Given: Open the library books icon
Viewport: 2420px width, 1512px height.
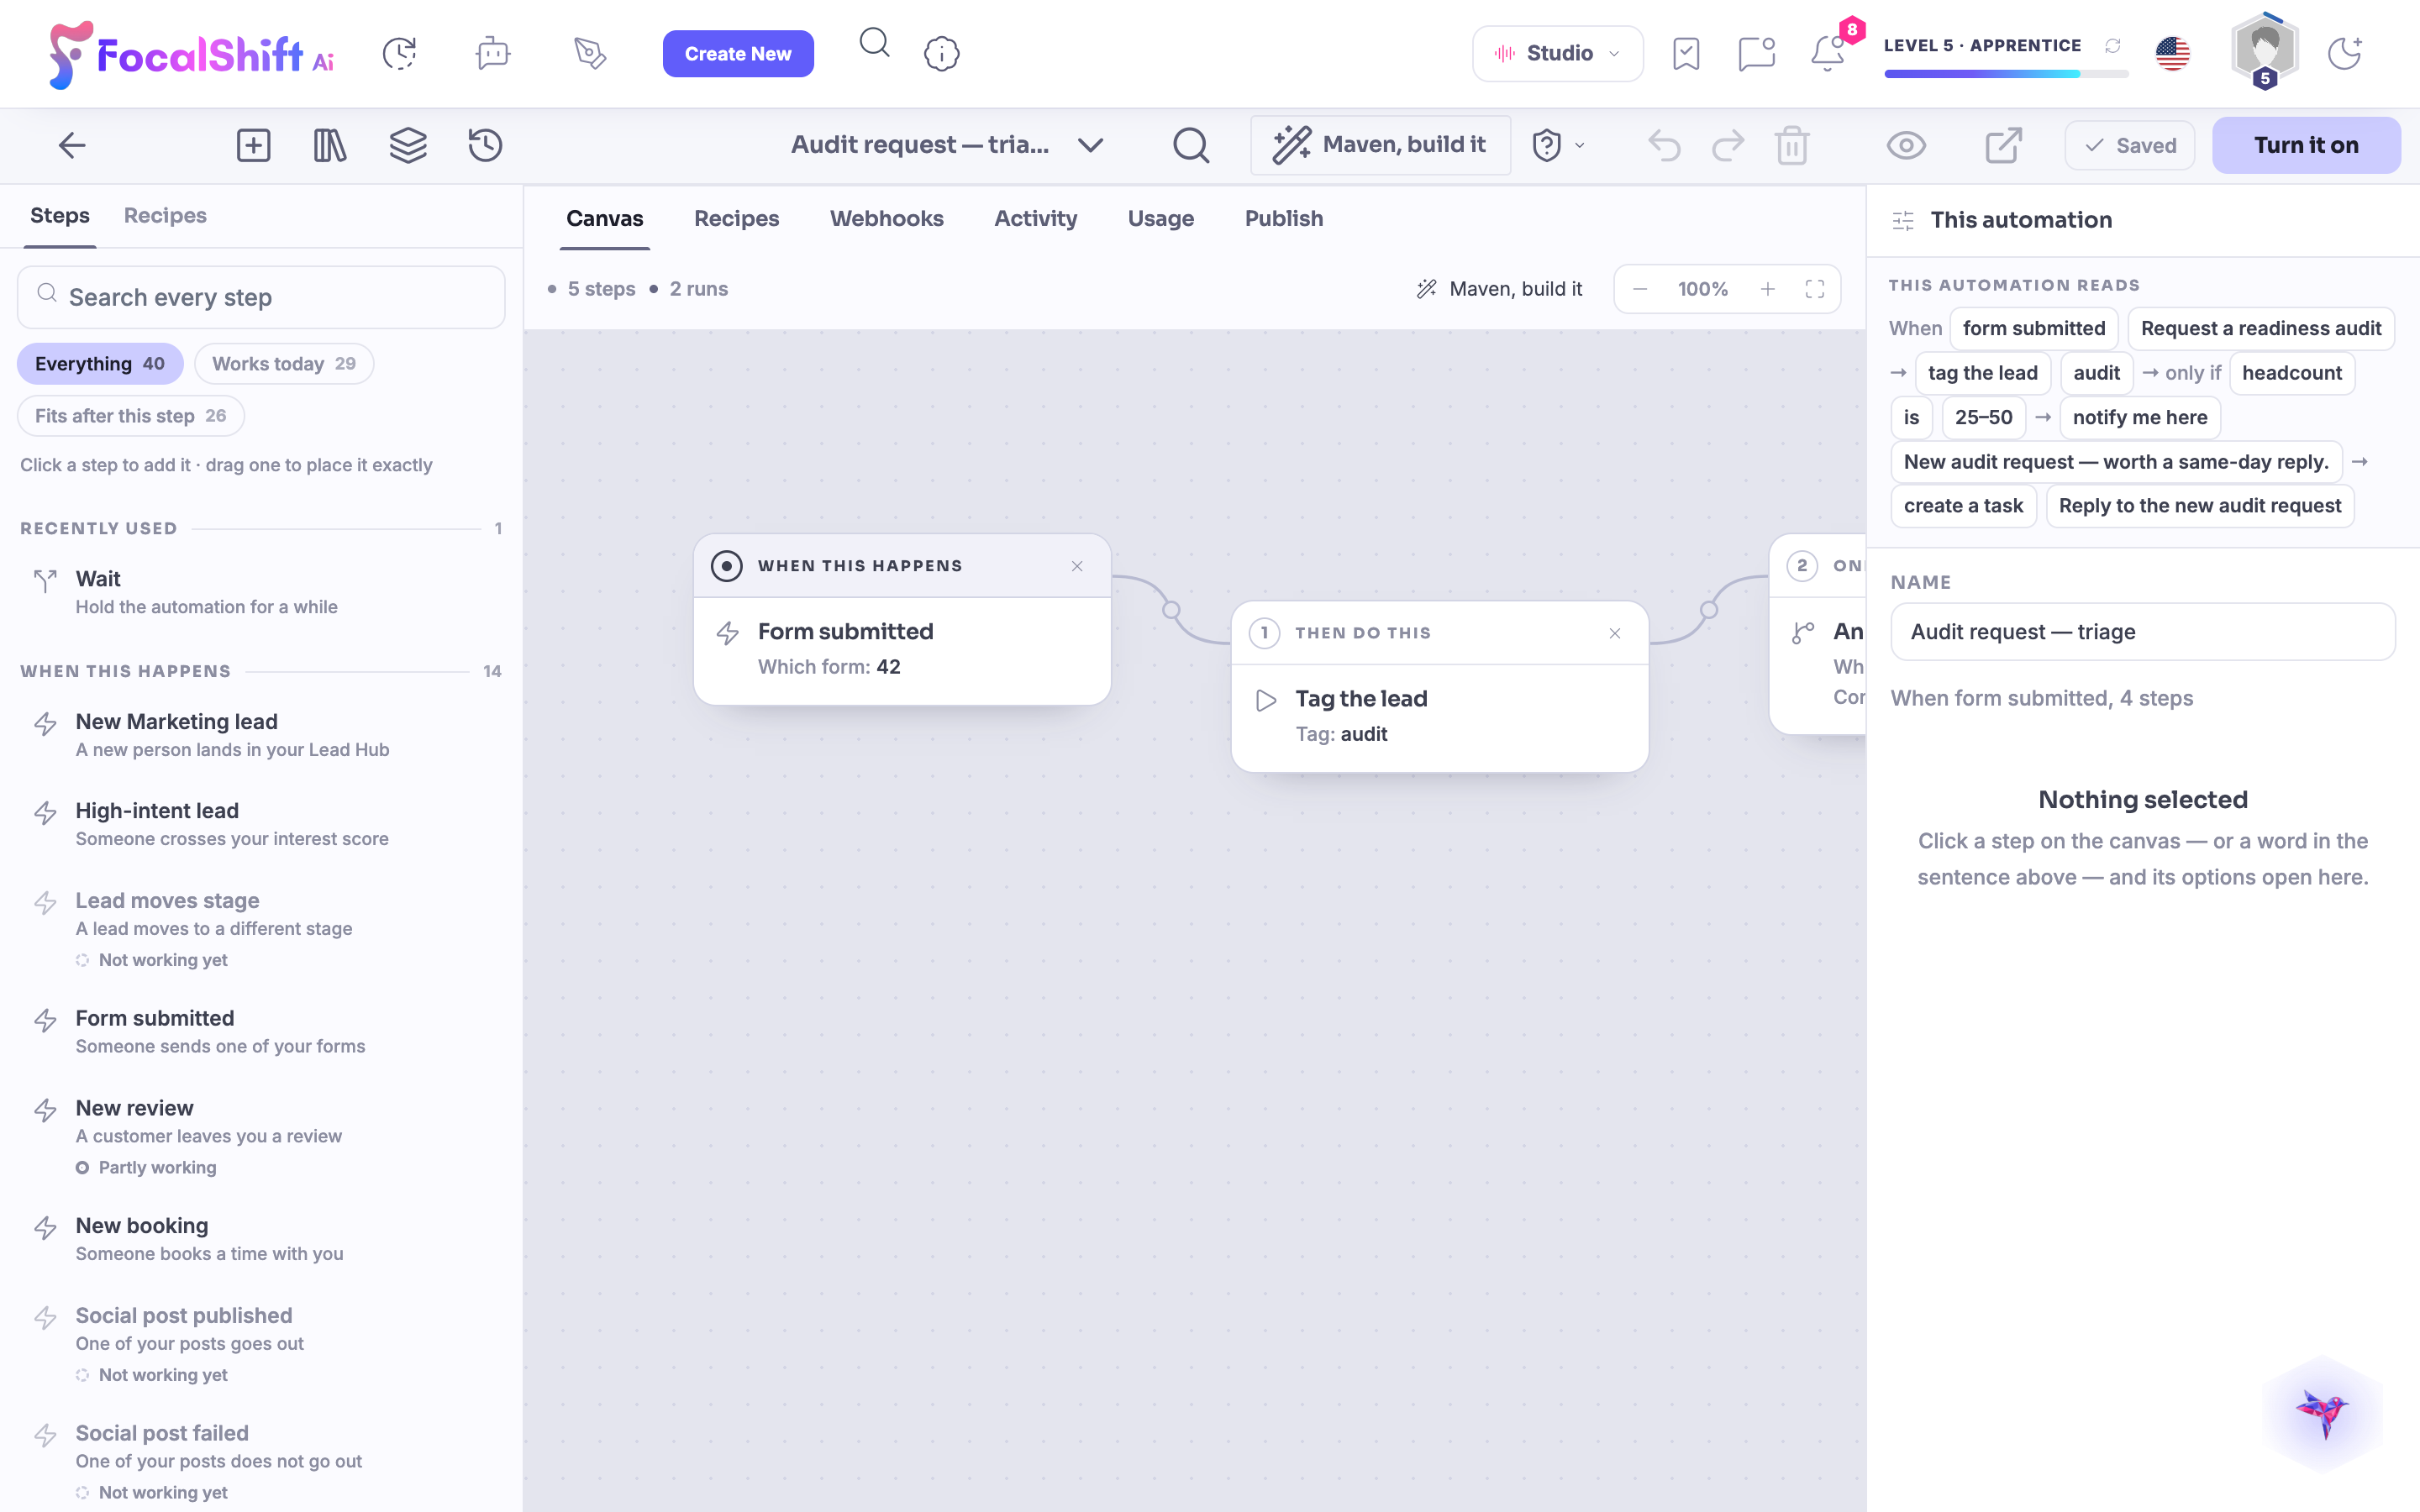Looking at the screenshot, I should 330,146.
